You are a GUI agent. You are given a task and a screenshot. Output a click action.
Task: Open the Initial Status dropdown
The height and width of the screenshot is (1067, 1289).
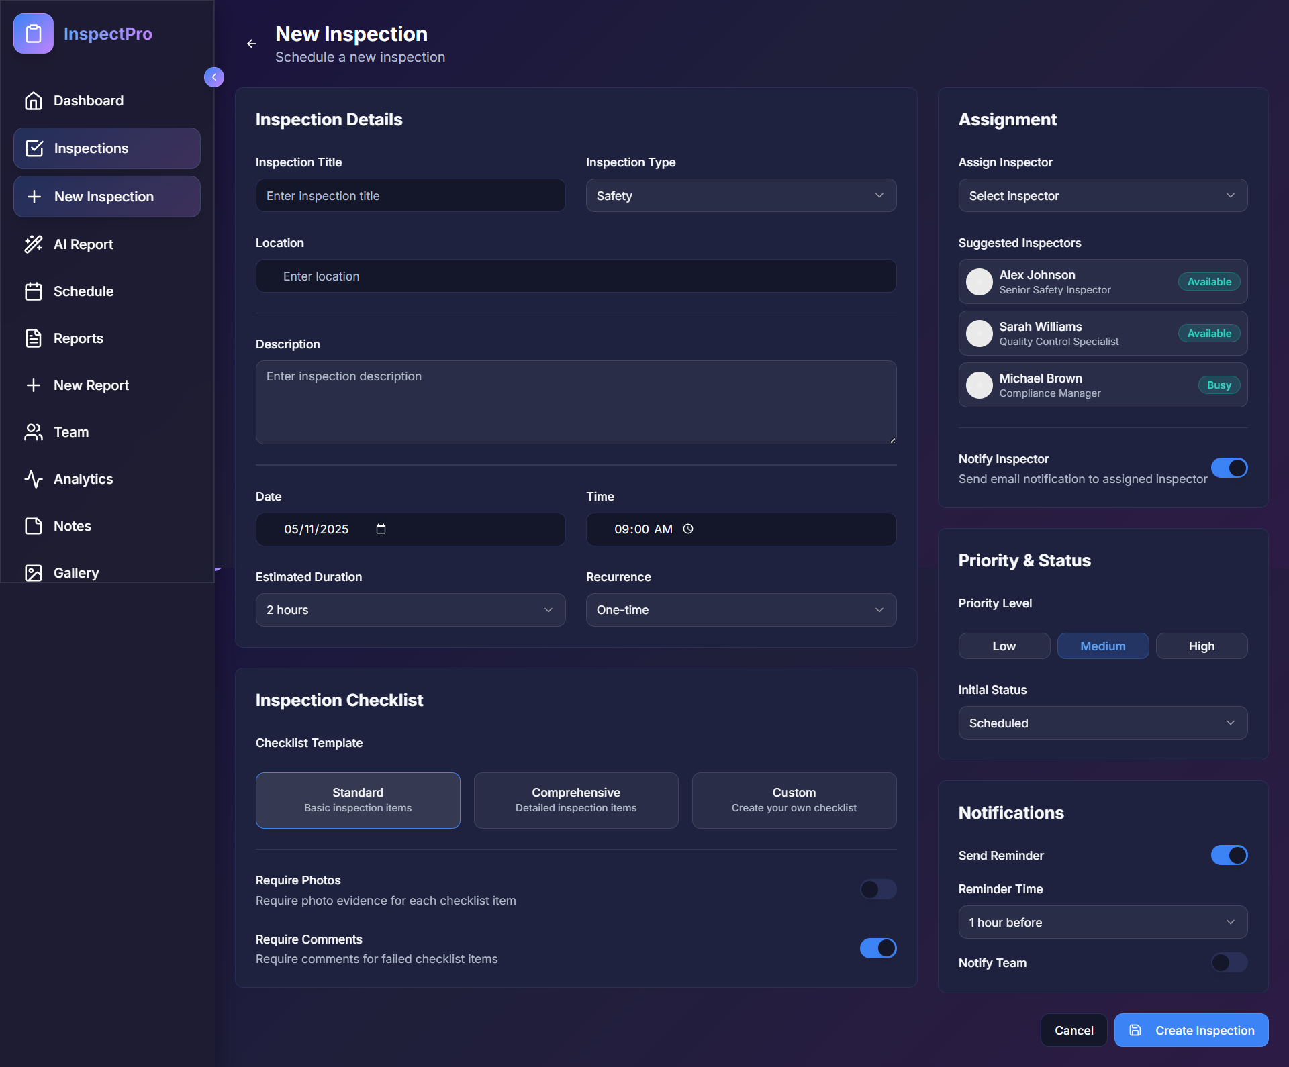coord(1103,723)
